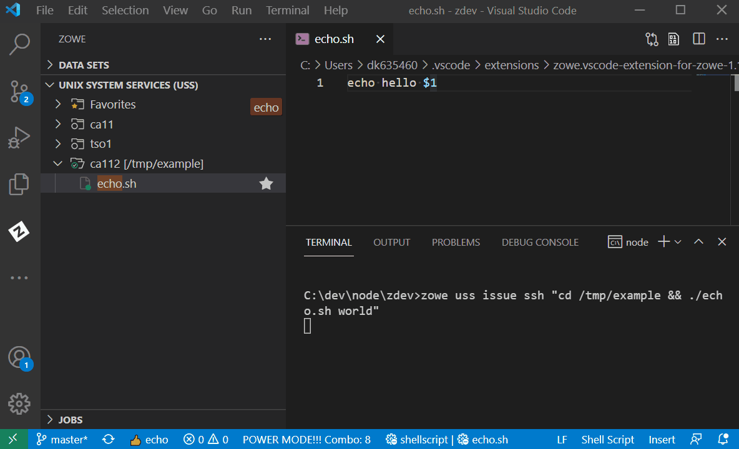Toggle favorite star on echo.sh
The image size is (739, 449).
266,183
